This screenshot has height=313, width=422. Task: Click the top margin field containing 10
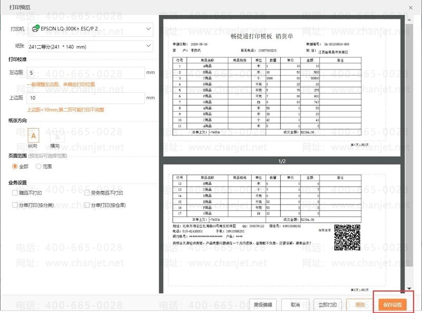(x=86, y=98)
